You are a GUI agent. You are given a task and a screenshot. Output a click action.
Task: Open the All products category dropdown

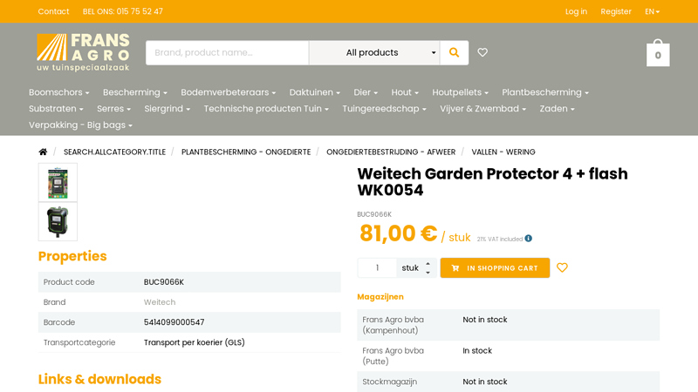(374, 52)
